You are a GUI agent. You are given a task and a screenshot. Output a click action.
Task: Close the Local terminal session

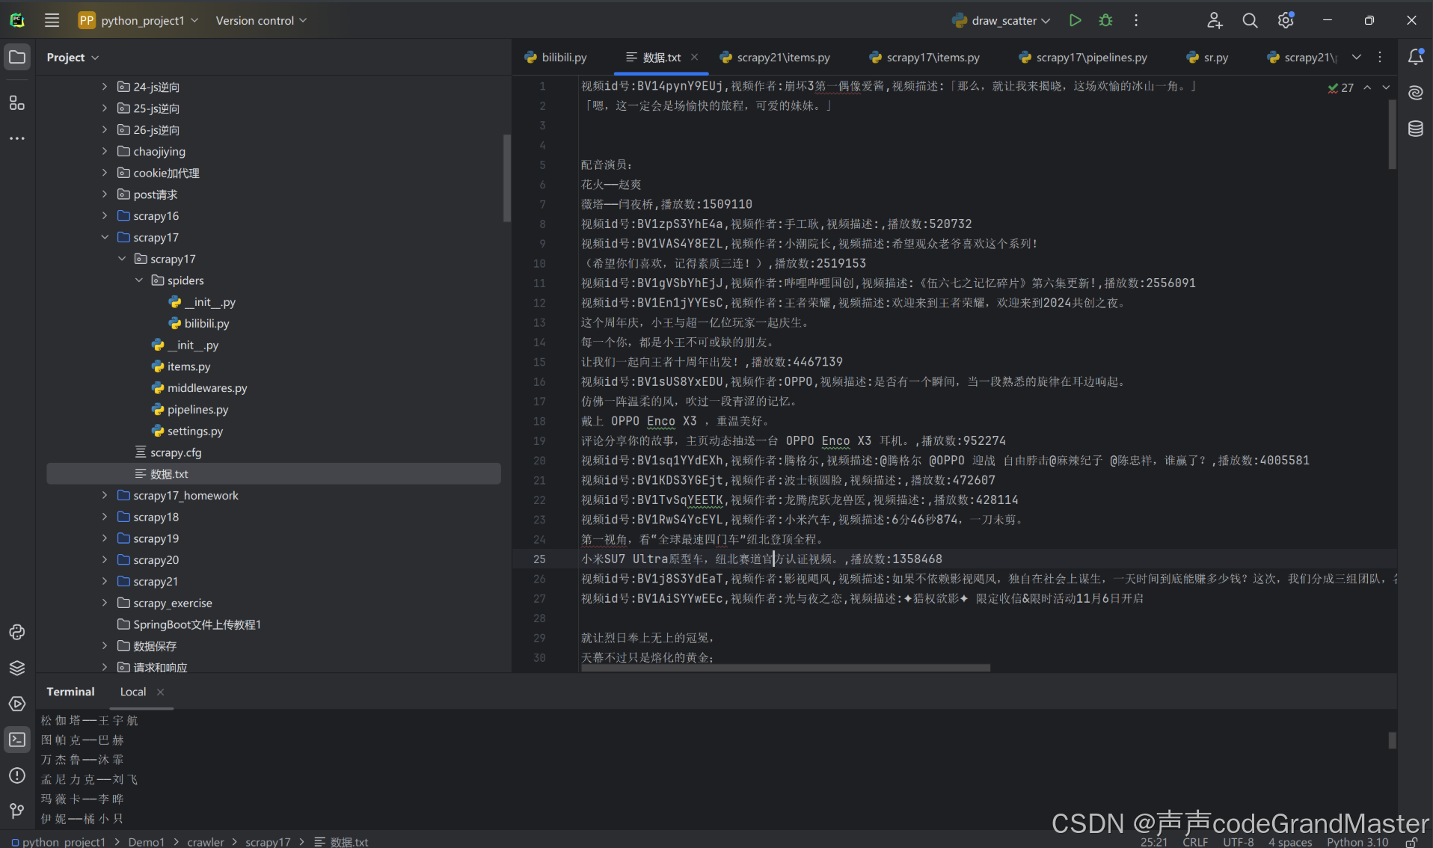(x=160, y=692)
